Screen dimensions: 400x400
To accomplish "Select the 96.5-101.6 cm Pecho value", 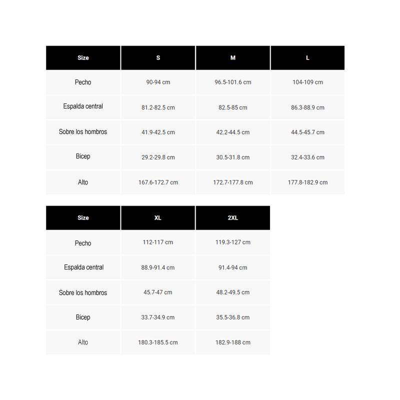I will [x=232, y=82].
